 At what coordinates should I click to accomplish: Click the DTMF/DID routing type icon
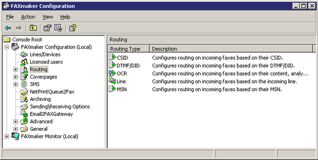[x=112, y=65]
